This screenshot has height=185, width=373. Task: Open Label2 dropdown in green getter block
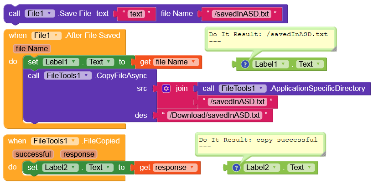coord(262,168)
